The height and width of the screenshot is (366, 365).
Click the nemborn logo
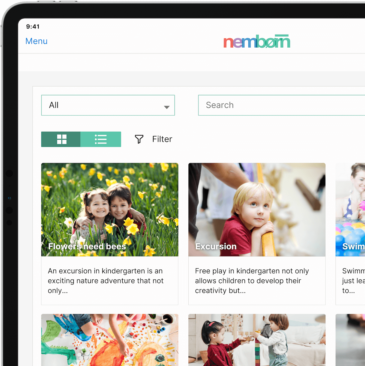point(257,41)
